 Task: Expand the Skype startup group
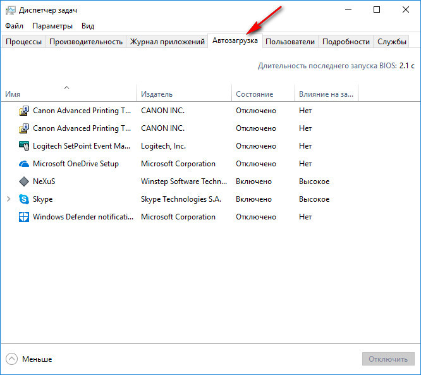[9, 199]
